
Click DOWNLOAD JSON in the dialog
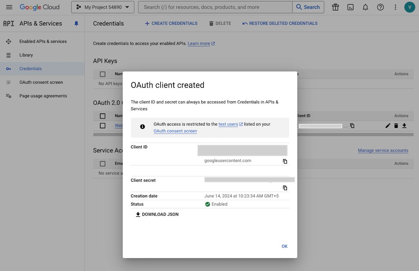click(x=157, y=214)
